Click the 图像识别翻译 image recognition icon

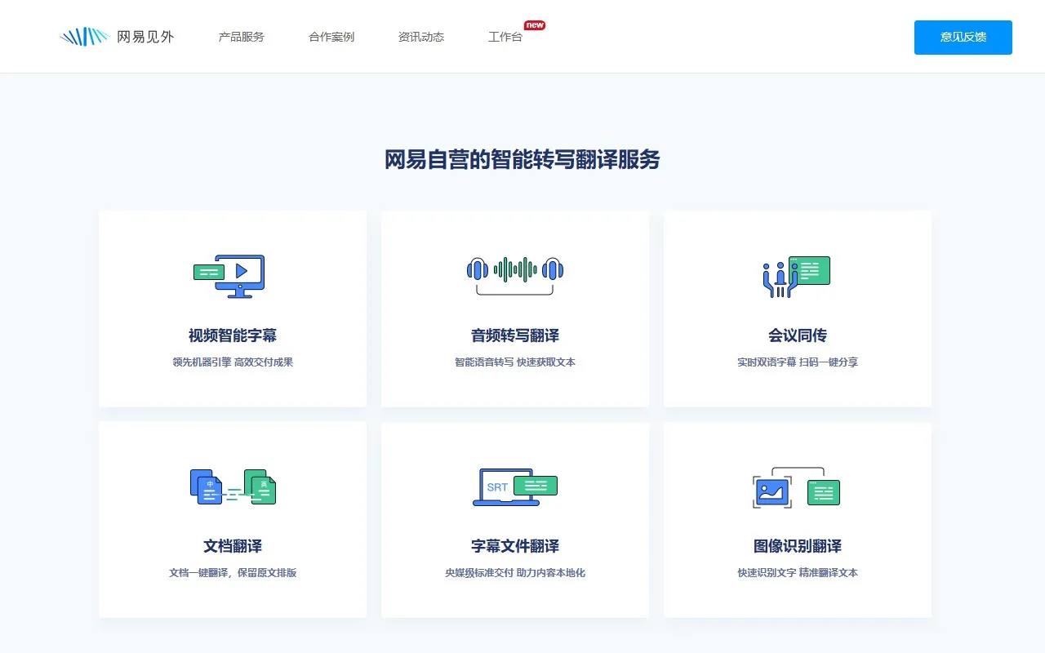point(798,487)
